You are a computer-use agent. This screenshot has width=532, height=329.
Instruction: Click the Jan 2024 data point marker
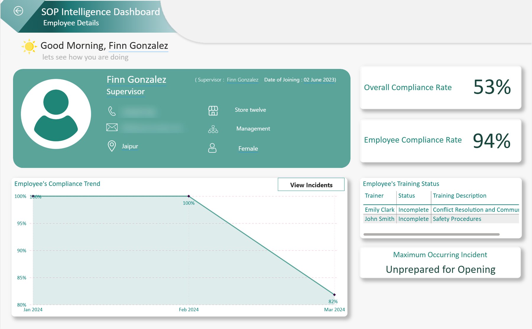tap(33, 196)
